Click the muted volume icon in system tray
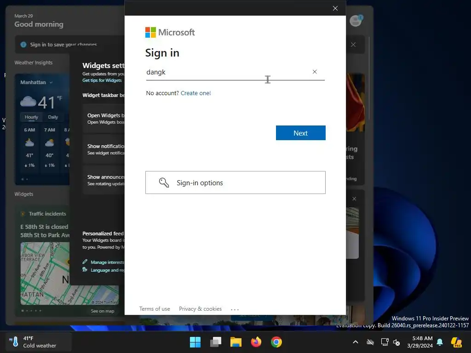Viewport: 471px width, 353px height. 396,342
